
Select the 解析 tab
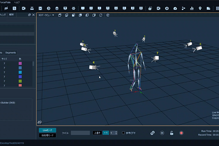pos(12,15)
